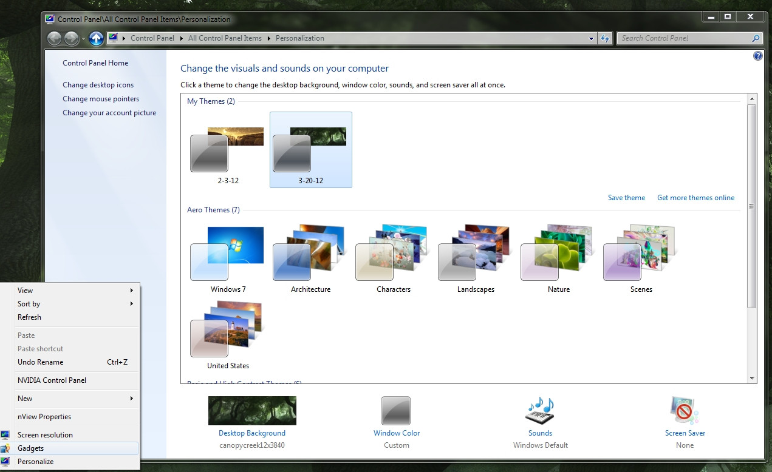Apply the Windows 7 Aero theme

click(228, 259)
